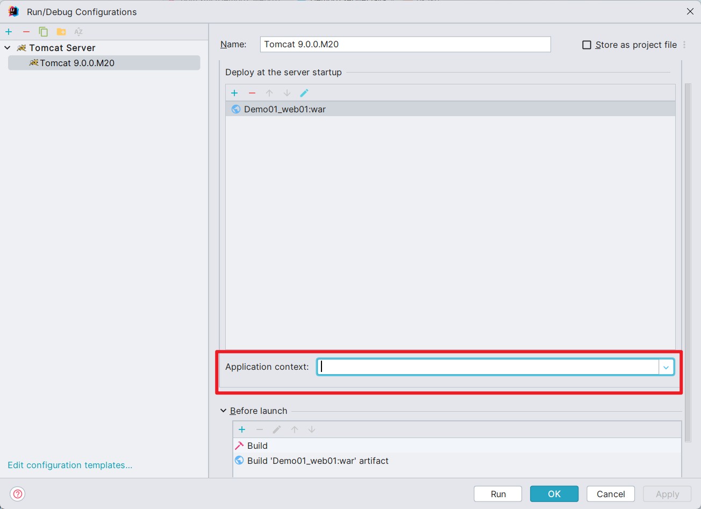The height and width of the screenshot is (509, 701).
Task: Move before launch task down
Action: [x=312, y=429]
